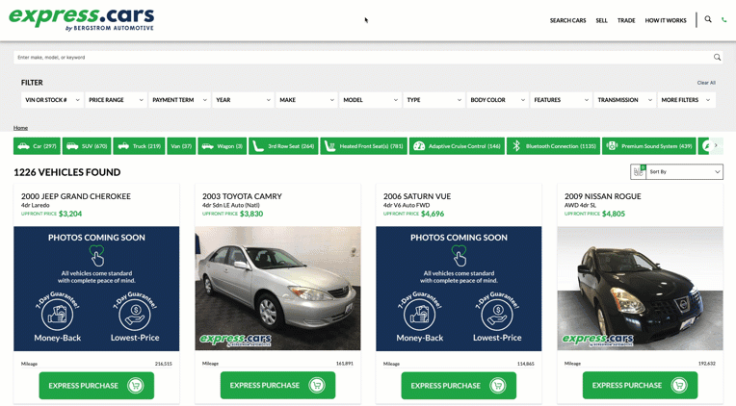736x406 pixels.
Task: Click the express.cars logo
Action: point(81,19)
